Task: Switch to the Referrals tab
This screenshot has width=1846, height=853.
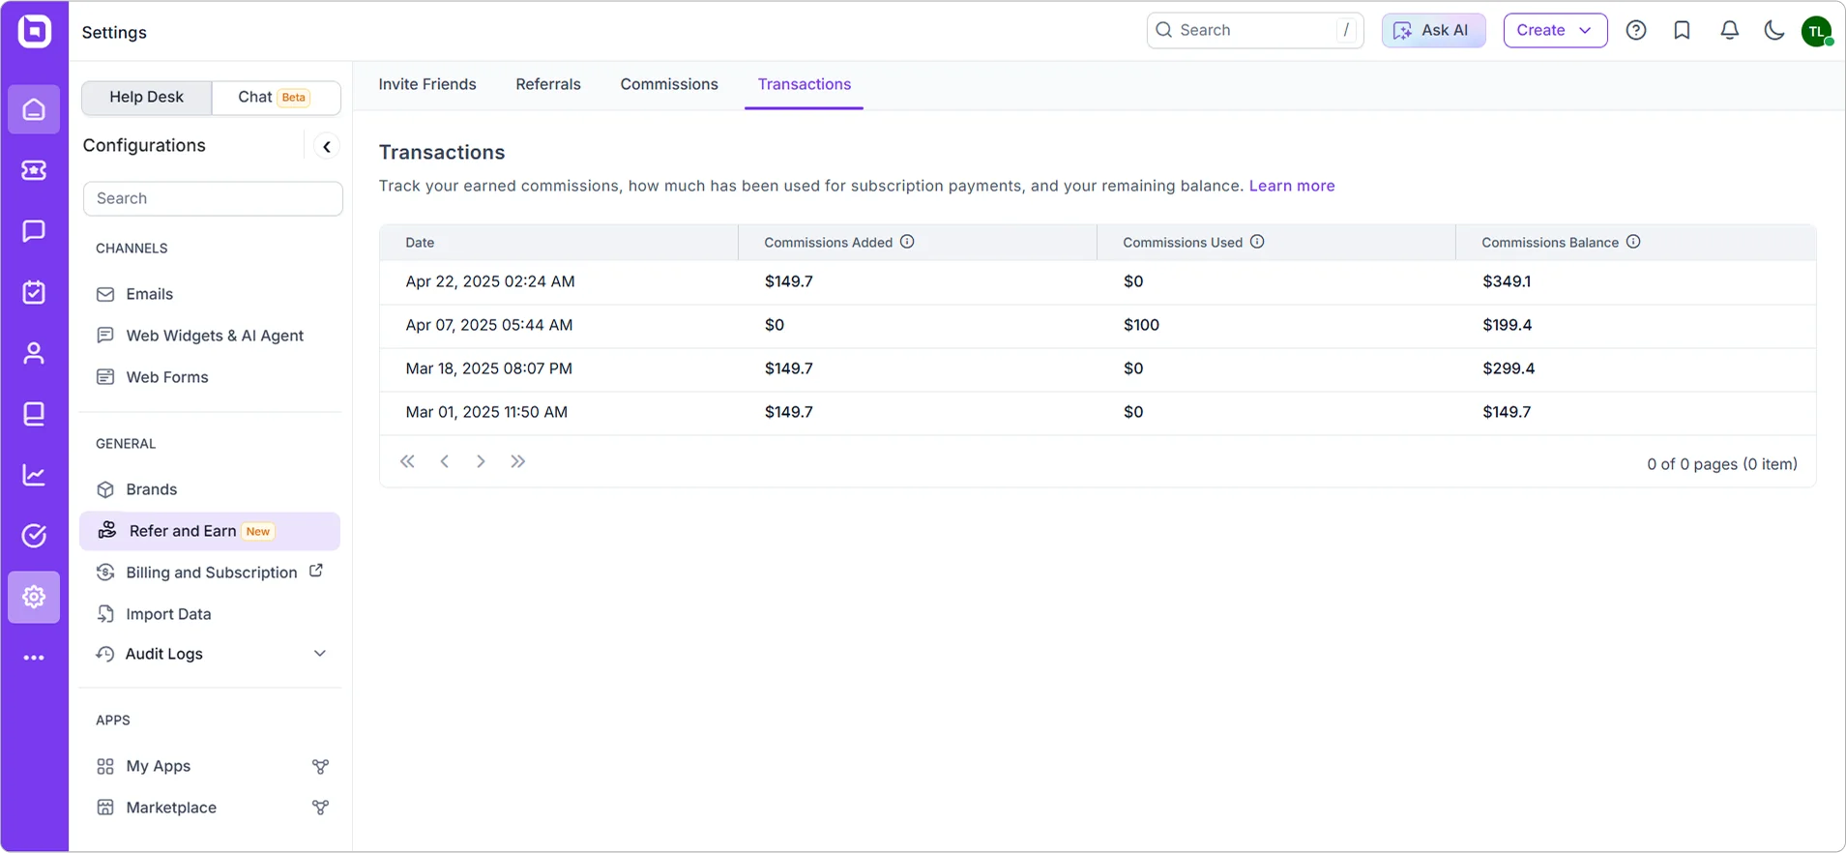Action: click(548, 84)
